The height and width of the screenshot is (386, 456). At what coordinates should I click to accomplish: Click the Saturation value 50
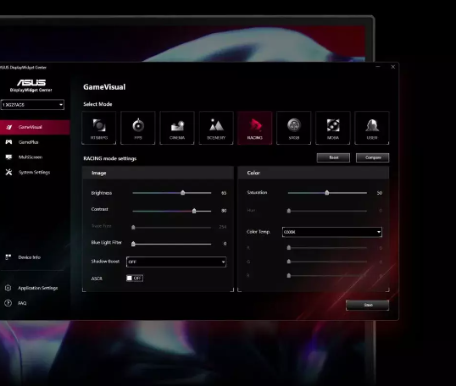[x=380, y=193]
